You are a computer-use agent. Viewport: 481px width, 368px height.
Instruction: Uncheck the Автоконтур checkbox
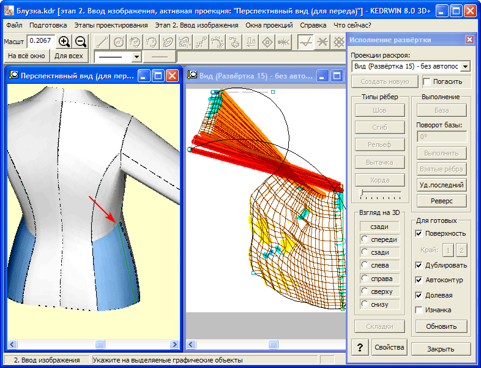coord(419,280)
